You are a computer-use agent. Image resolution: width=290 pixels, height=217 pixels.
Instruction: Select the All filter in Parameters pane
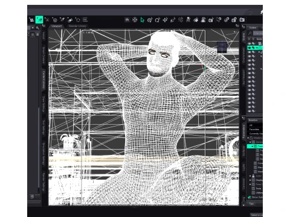[255, 125]
